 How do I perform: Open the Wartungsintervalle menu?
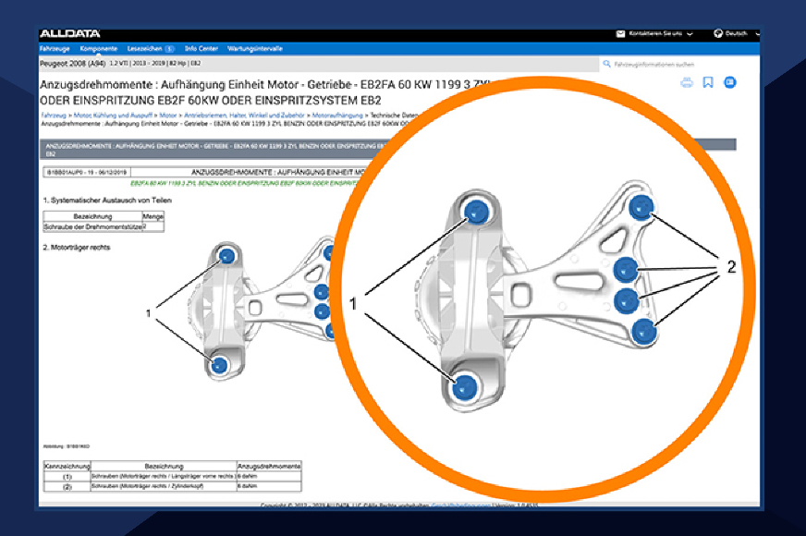pyautogui.click(x=255, y=49)
